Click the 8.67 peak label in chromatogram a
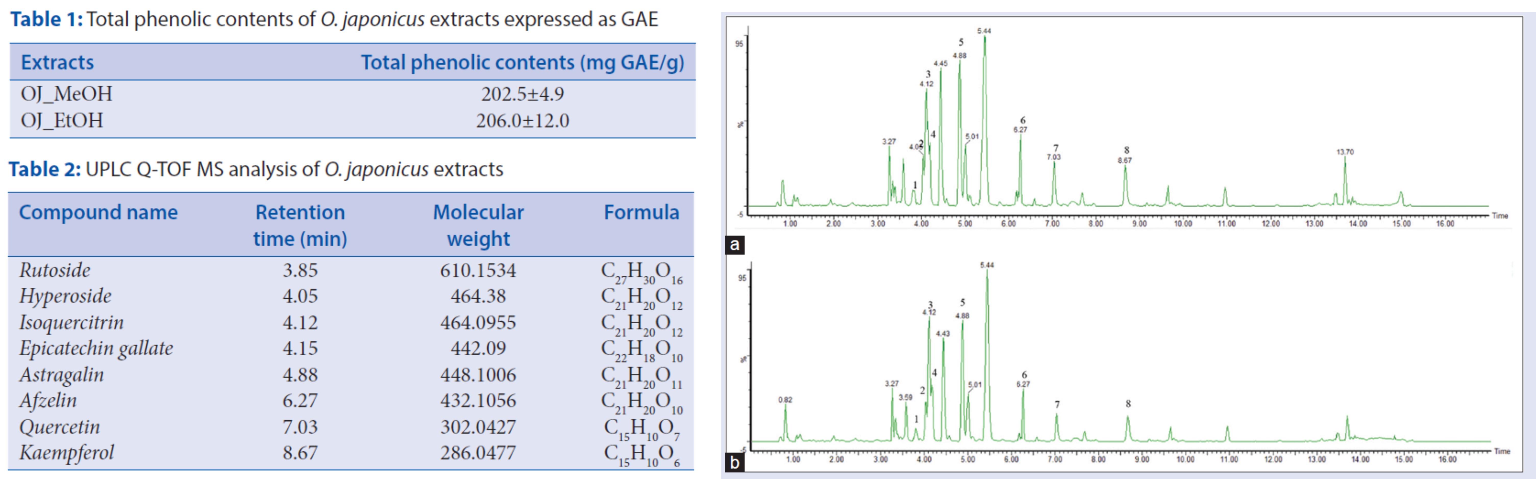Image resolution: width=1536 pixels, height=479 pixels. pyautogui.click(x=1125, y=160)
